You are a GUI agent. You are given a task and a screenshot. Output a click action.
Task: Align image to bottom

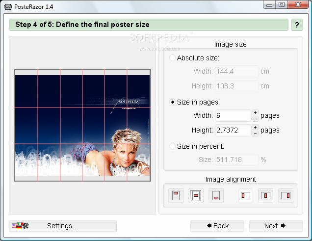click(216, 196)
